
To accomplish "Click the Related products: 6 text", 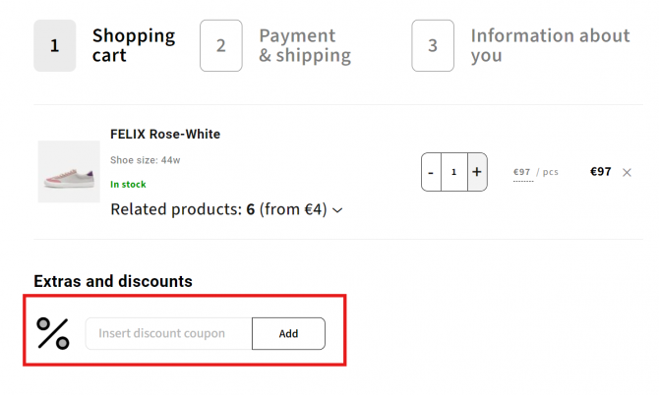I will click(x=183, y=209).
